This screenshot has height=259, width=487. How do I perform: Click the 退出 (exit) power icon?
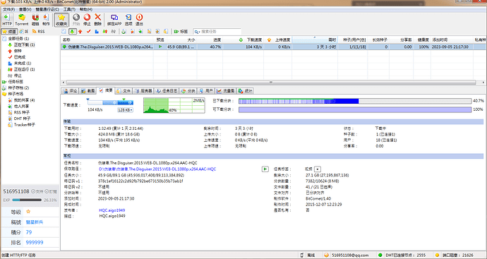coord(139,20)
